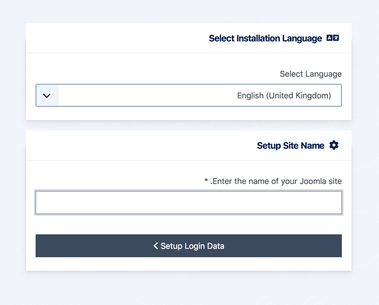Focus the Joomla site name input field
Screen dimensions: 379x305
pyautogui.click(x=189, y=203)
